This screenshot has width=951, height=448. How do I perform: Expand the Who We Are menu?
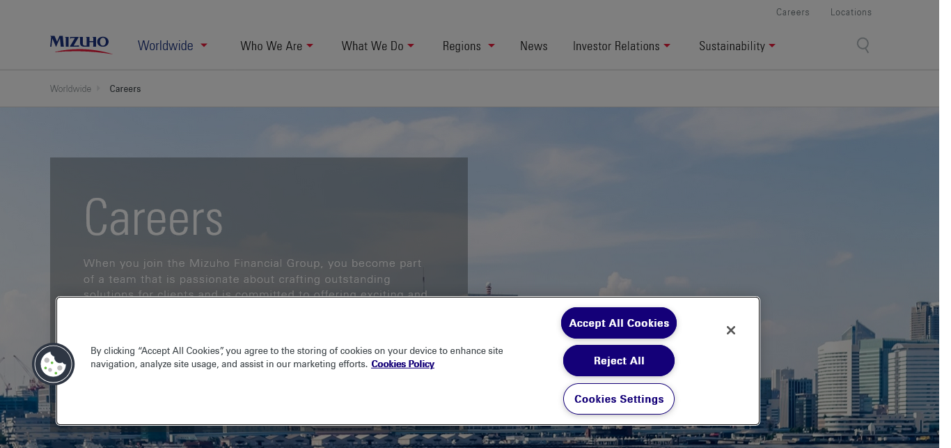(276, 46)
